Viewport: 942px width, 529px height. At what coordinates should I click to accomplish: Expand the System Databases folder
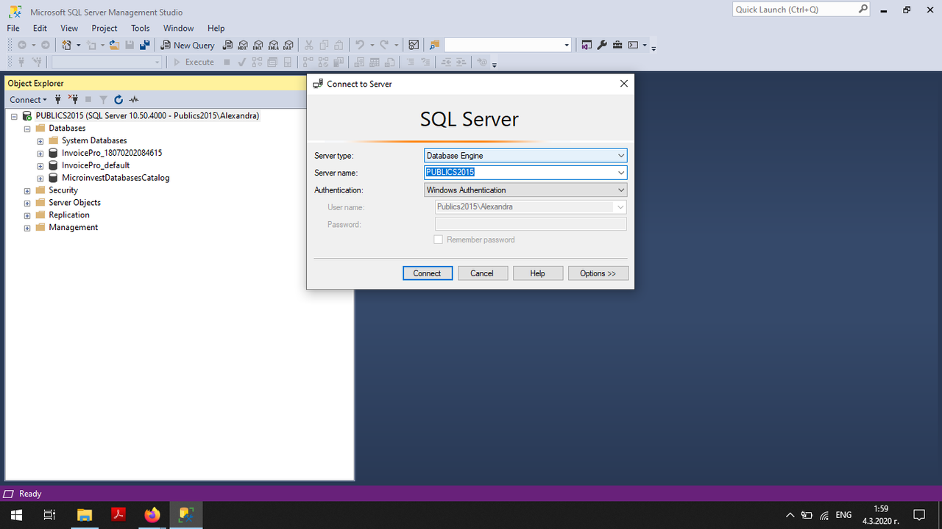(40, 141)
